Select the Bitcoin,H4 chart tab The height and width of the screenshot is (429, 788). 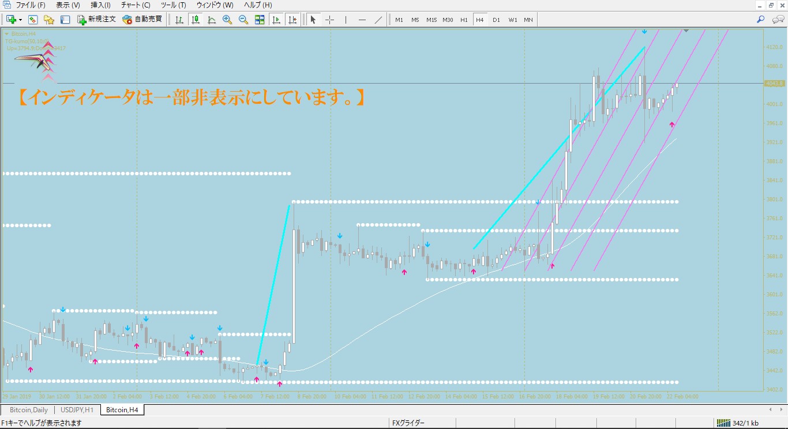click(x=122, y=410)
